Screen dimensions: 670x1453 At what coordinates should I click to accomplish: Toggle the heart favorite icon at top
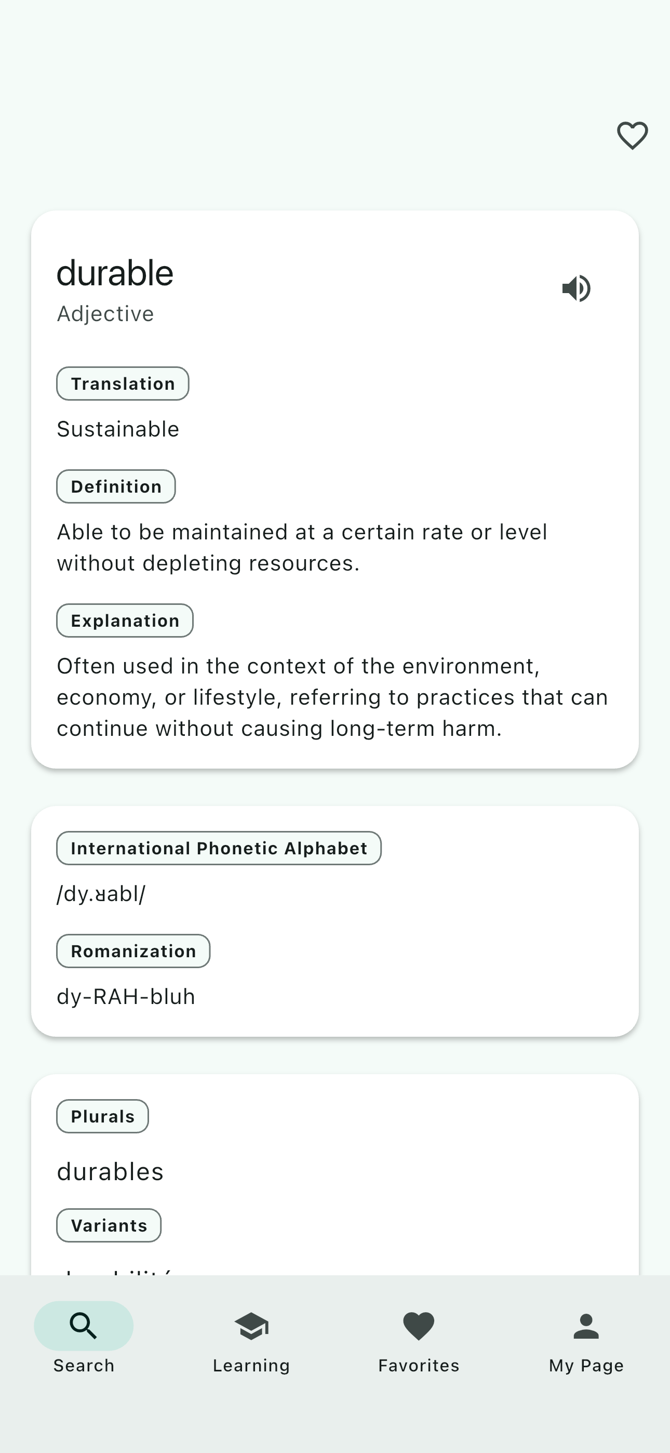pos(632,135)
